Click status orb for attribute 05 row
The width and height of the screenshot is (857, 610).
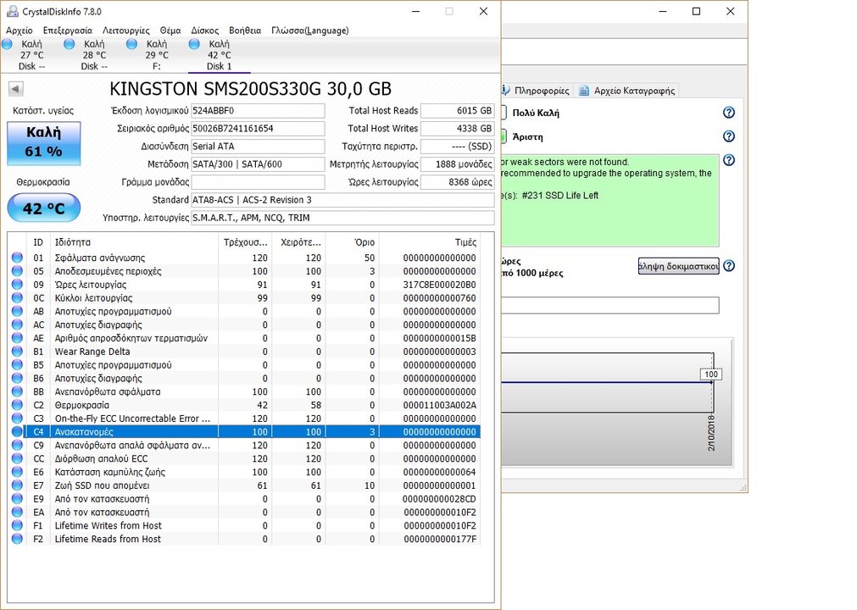click(x=17, y=271)
